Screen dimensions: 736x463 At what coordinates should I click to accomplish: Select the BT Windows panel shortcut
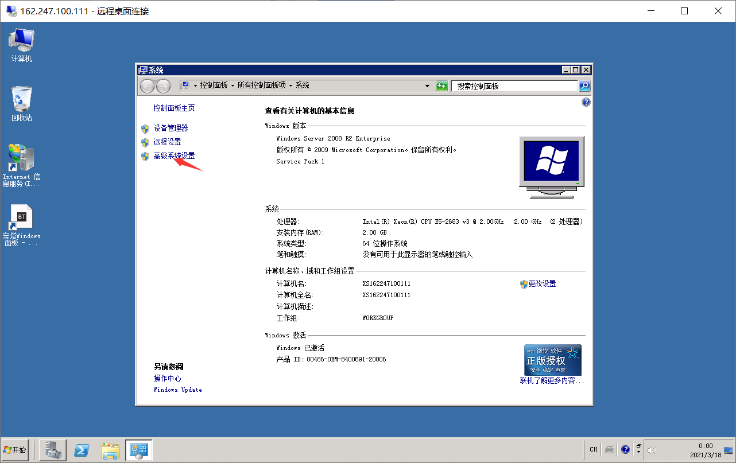pyautogui.click(x=21, y=225)
